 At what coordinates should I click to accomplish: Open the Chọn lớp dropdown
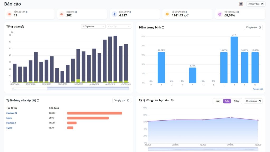[x=119, y=26]
